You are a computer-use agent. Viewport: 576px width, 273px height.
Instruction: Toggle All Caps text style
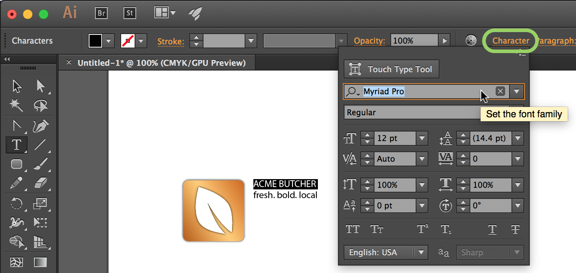click(352, 229)
